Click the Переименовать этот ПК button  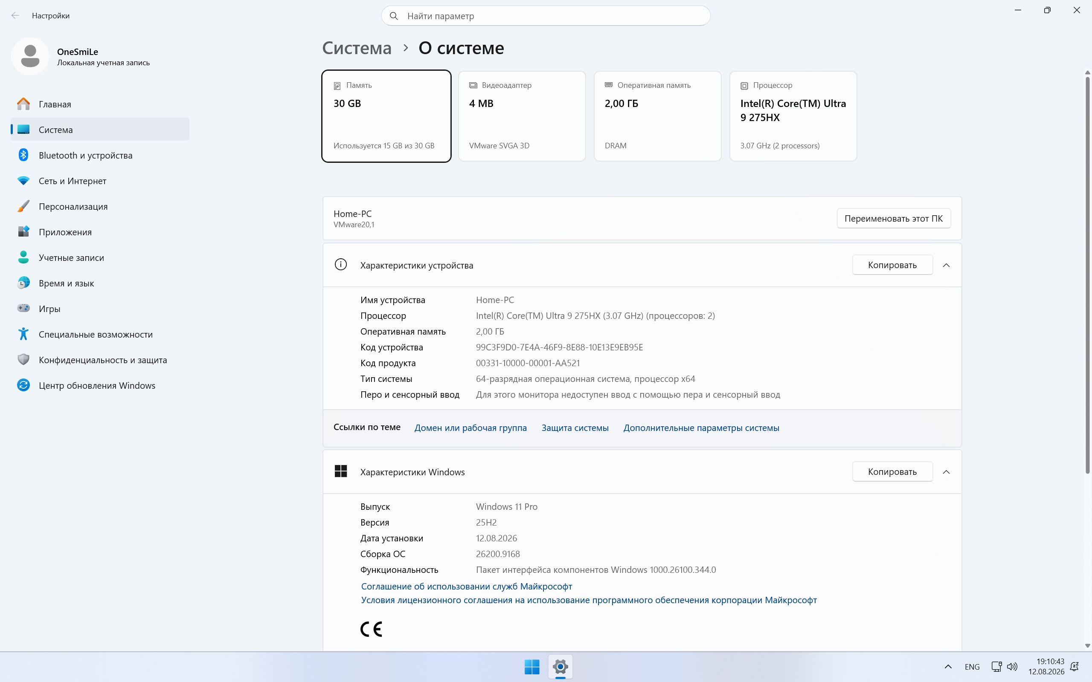[x=894, y=218]
